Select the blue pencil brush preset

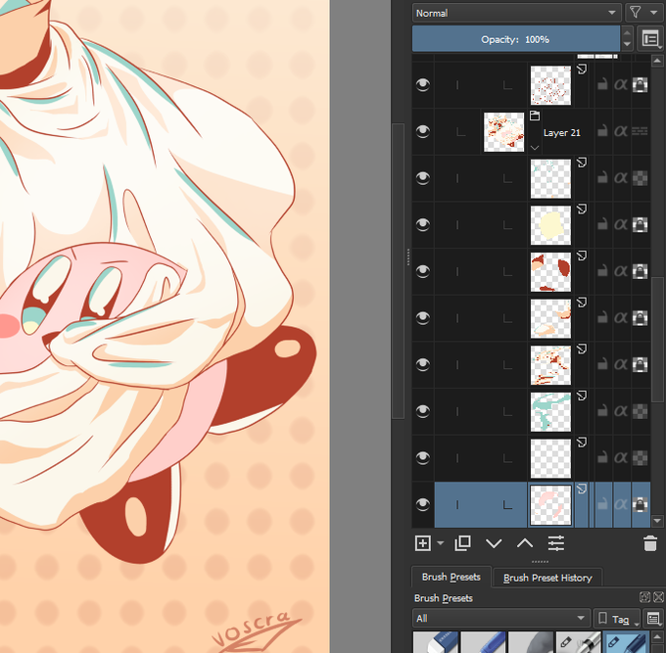484,642
